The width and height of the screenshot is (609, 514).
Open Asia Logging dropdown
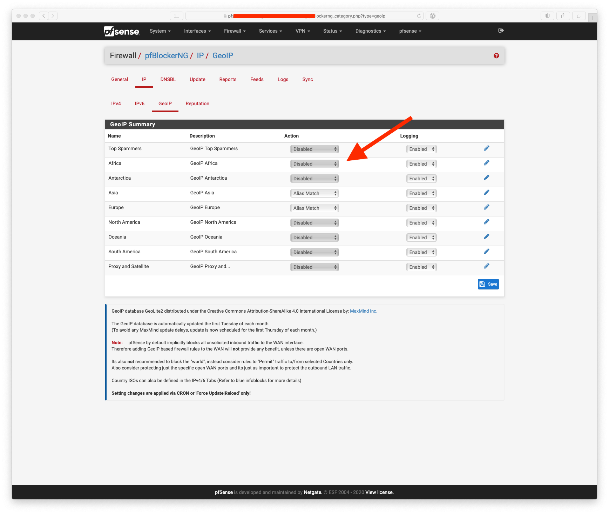421,193
